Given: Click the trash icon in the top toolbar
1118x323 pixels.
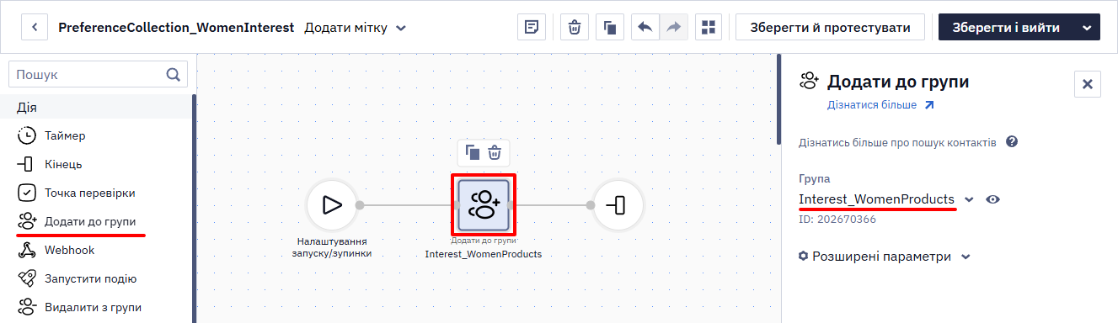Looking at the screenshot, I should point(575,27).
